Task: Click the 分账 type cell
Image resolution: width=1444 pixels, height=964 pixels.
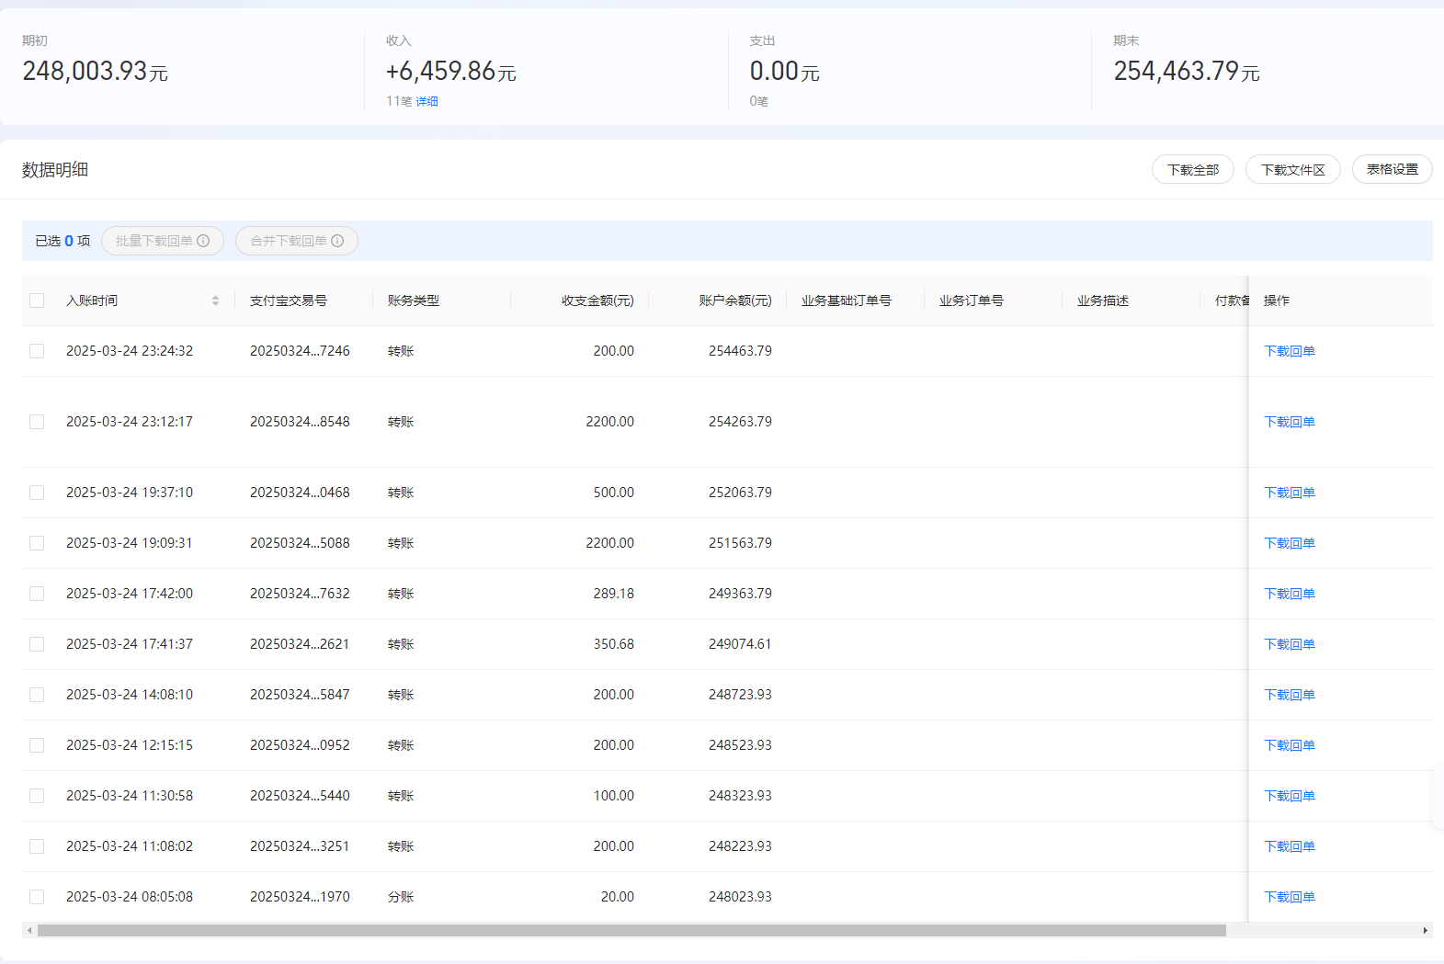Action: tap(401, 897)
